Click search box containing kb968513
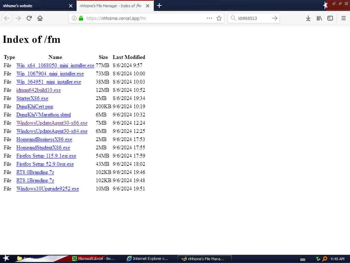350x263 pixels. (253, 18)
